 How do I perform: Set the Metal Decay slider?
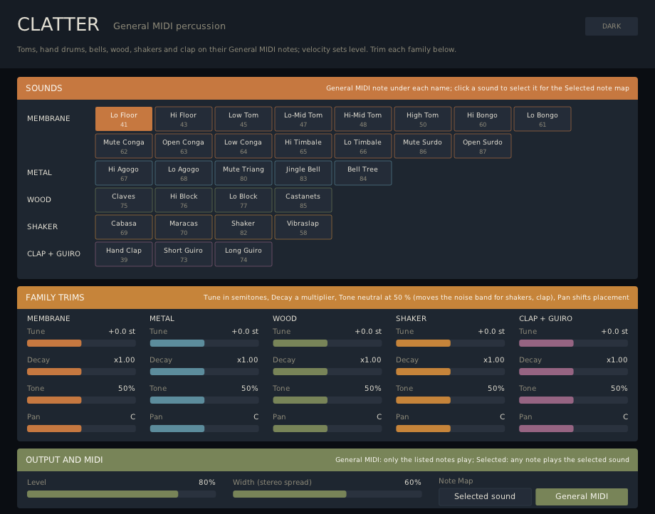[204, 372]
